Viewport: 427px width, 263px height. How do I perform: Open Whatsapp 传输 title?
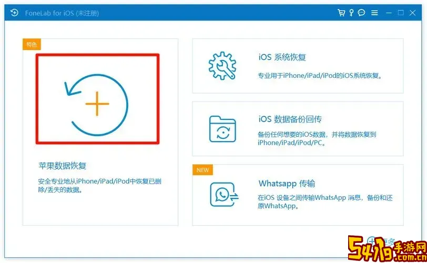point(287,184)
